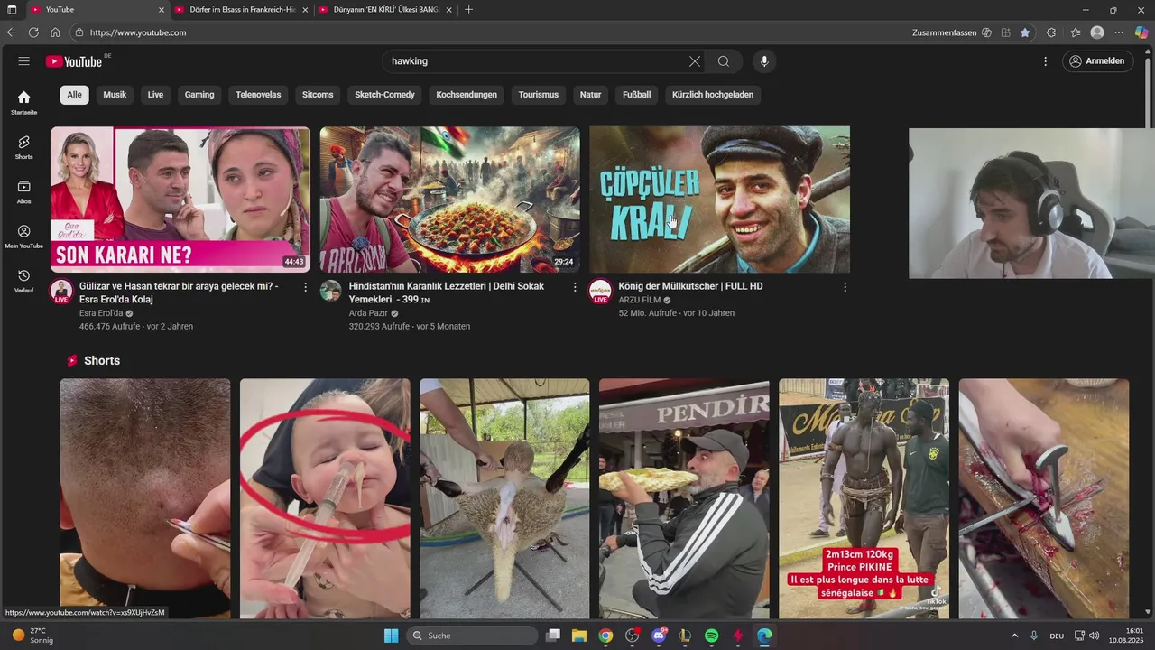The image size is (1155, 650).
Task: Open the König der Müllkutscher video title
Action: pyautogui.click(x=690, y=286)
